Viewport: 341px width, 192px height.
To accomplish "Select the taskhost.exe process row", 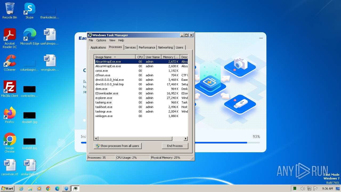I will click(x=141, y=107).
